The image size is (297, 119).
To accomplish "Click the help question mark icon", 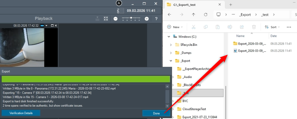I will (x=156, y=18).
